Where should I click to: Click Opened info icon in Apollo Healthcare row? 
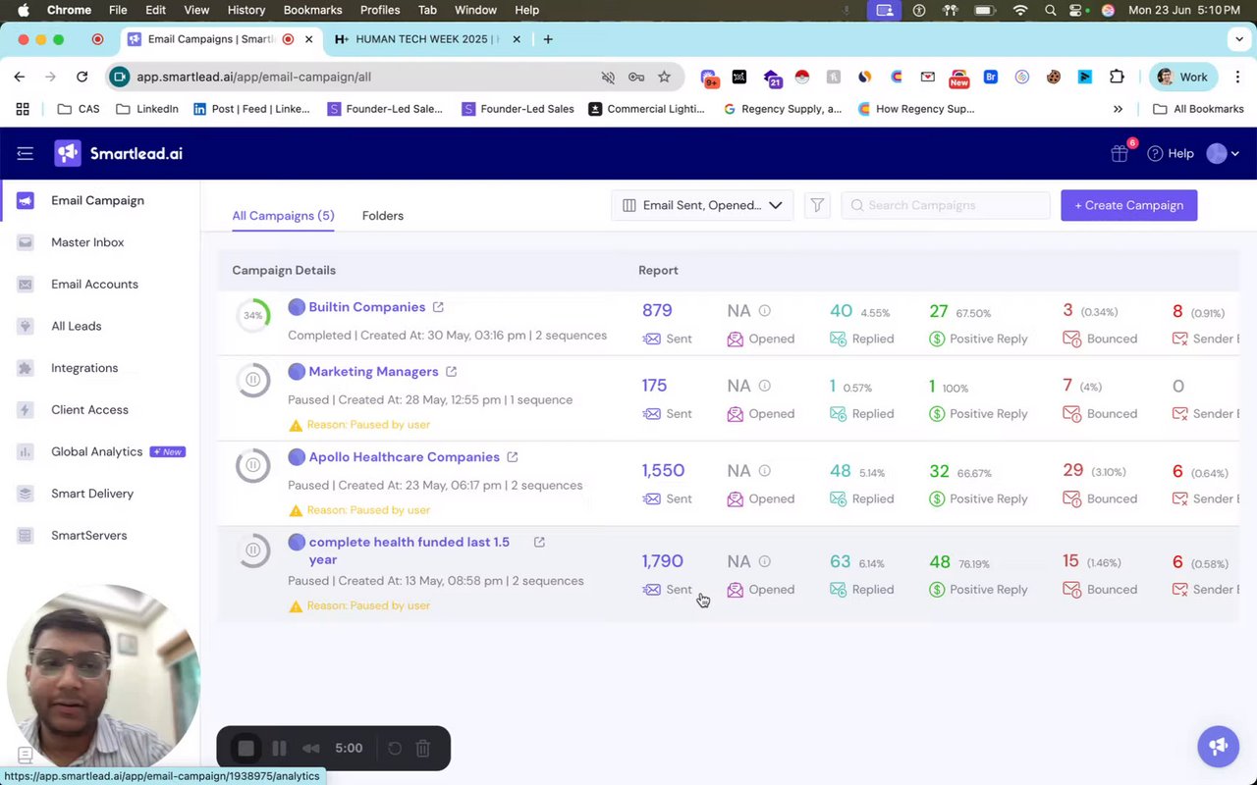[x=764, y=471]
